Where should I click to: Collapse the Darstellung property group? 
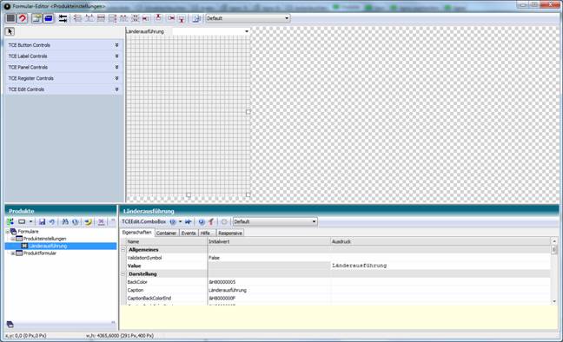tap(123, 274)
